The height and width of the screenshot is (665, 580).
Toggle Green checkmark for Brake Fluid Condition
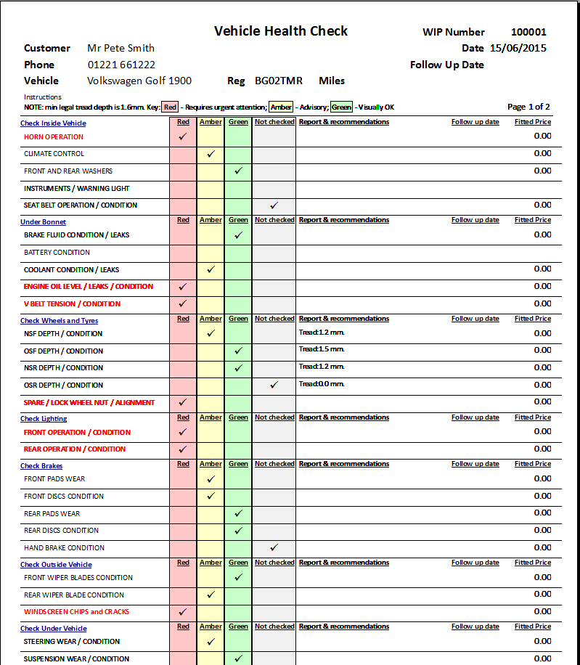239,235
